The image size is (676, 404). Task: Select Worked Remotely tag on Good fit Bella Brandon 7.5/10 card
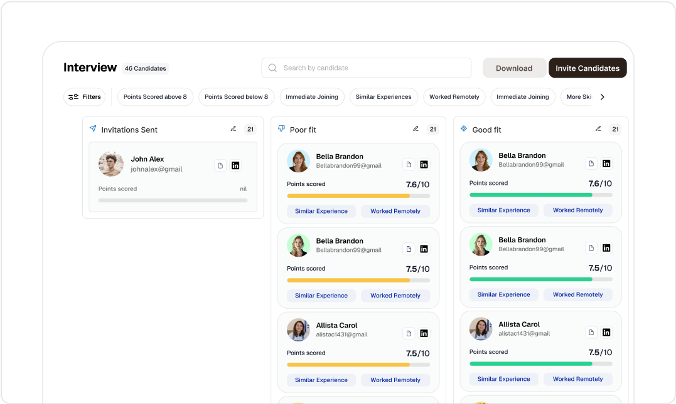coord(577,295)
